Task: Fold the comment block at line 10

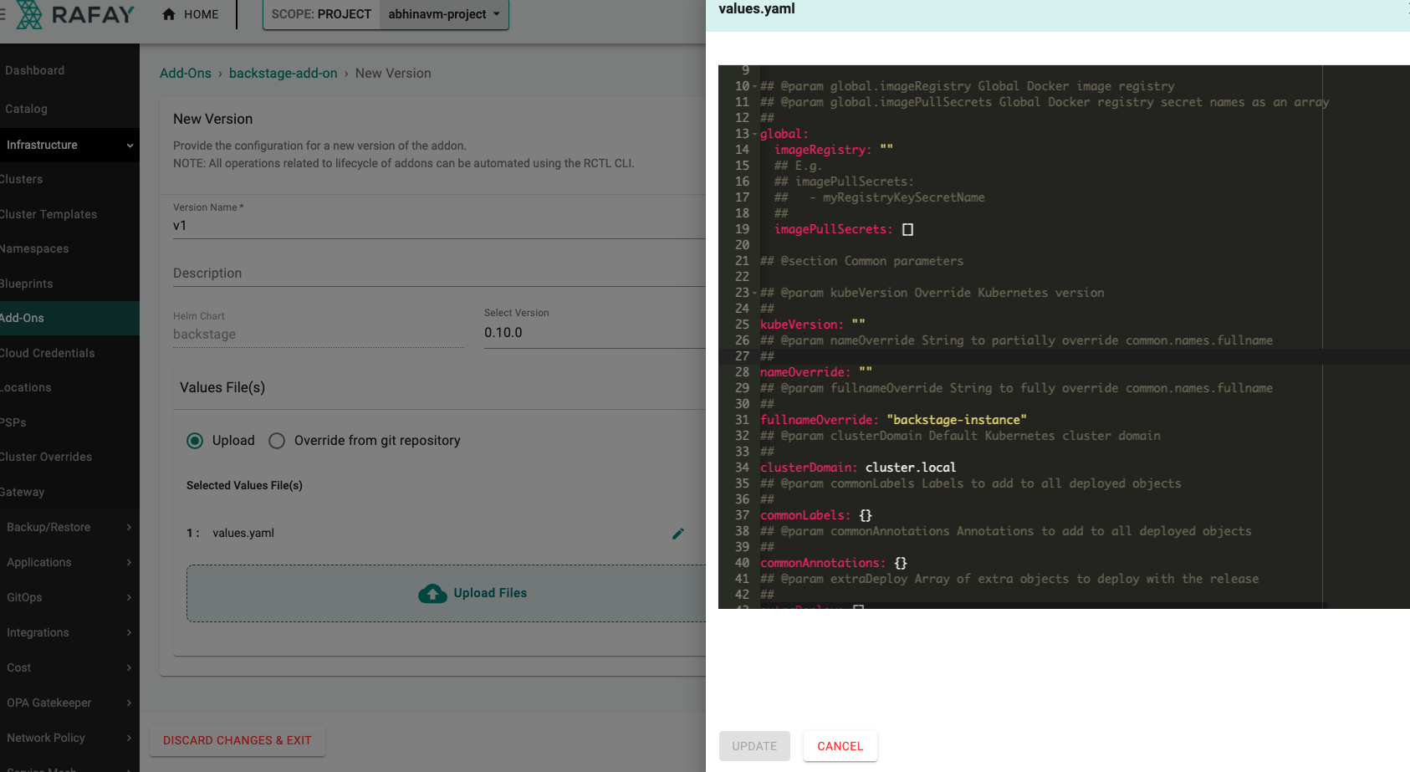Action: (x=754, y=86)
